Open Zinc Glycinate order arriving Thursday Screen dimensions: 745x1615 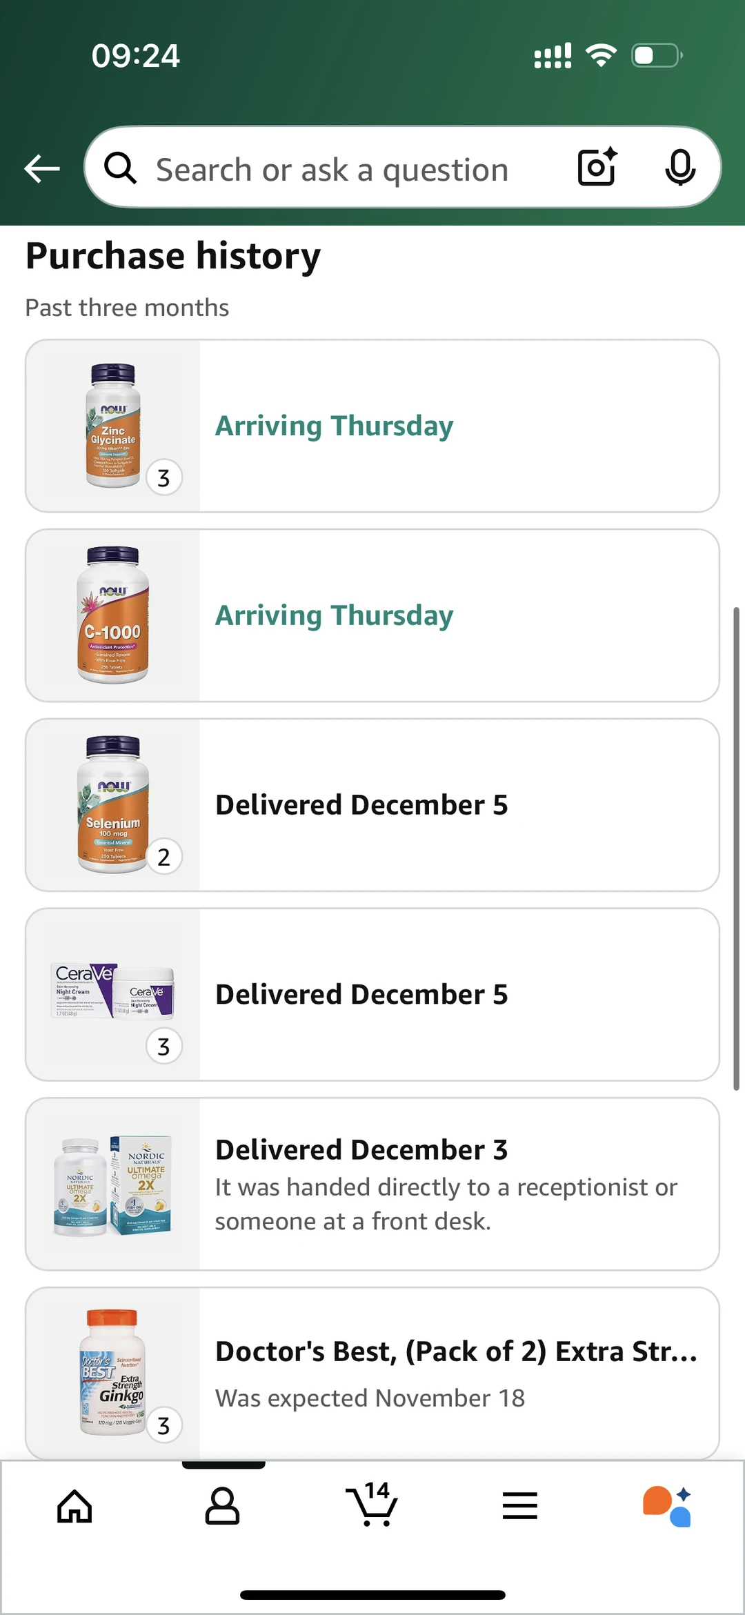[372, 426]
